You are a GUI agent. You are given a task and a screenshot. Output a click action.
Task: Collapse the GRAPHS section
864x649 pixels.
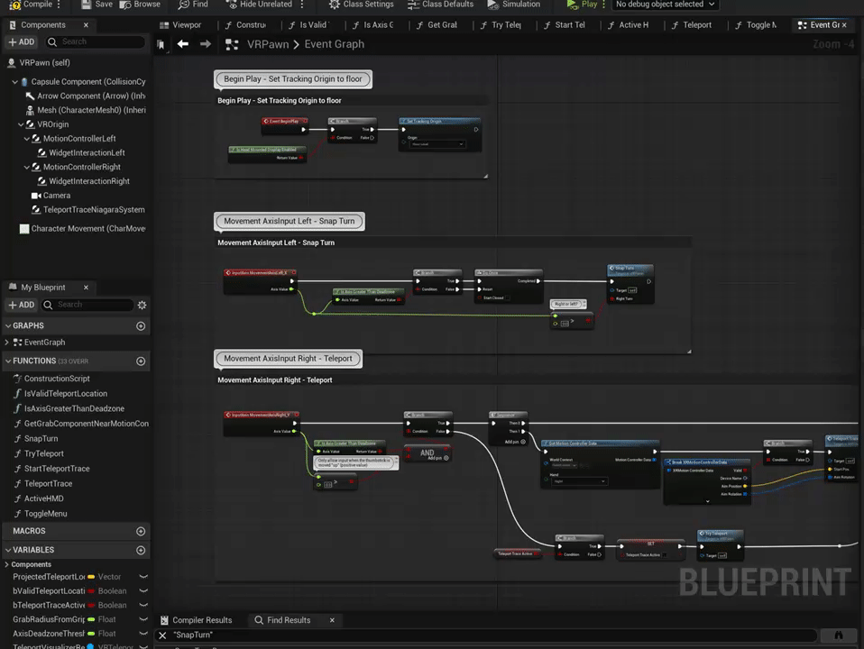coord(8,326)
